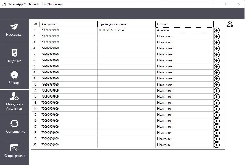Open the О программе section
Viewport: 245px width, 165px height.
(14, 152)
